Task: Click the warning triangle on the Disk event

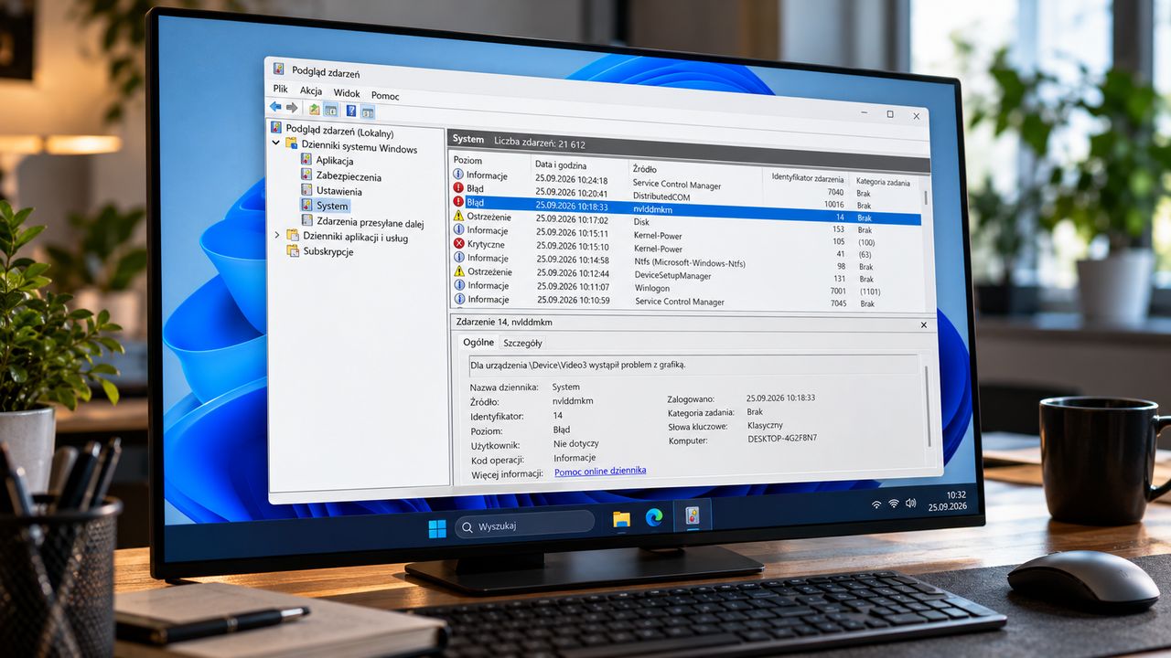Action: tap(459, 216)
